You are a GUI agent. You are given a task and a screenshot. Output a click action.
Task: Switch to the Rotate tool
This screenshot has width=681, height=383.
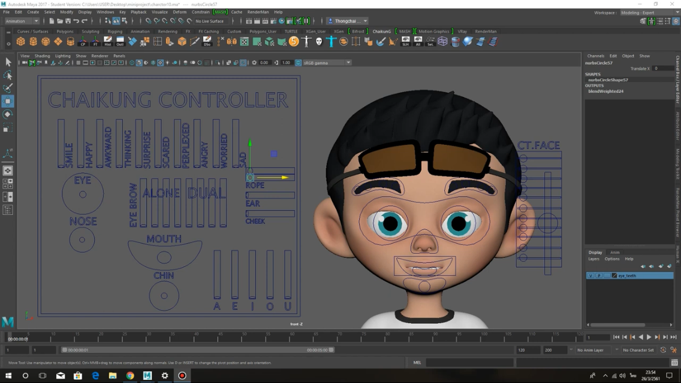coord(8,114)
